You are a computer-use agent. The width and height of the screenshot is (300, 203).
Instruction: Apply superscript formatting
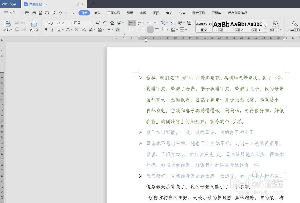[x=76, y=30]
